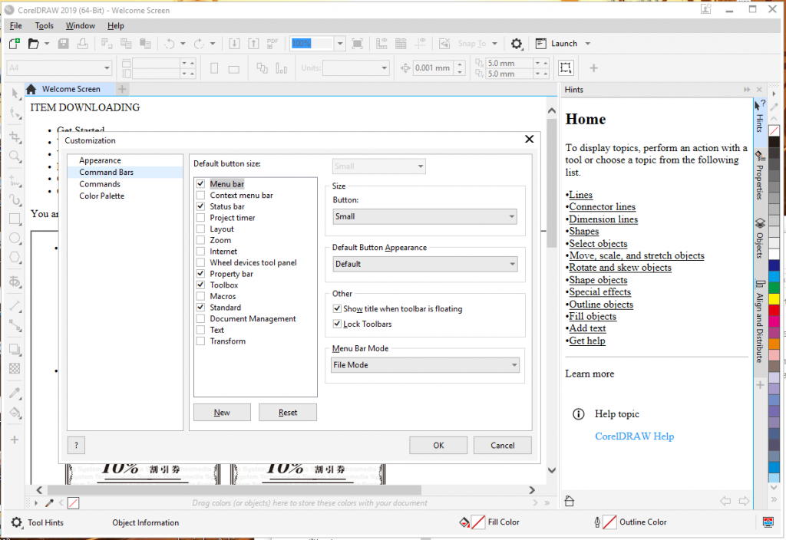This screenshot has height=540, width=786.
Task: Click the Redo arrow icon
Action: click(199, 44)
